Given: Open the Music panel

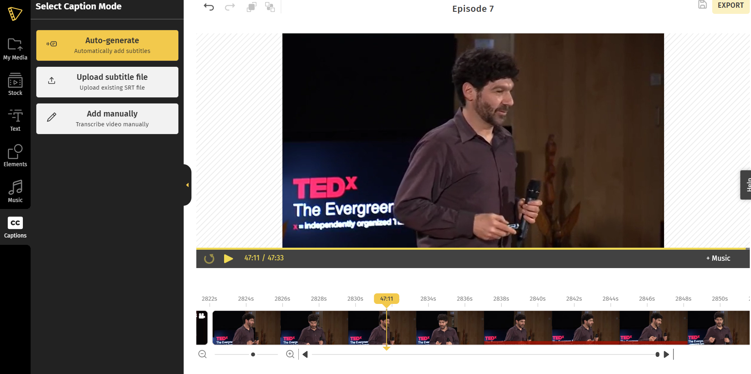Looking at the screenshot, I should pyautogui.click(x=15, y=191).
